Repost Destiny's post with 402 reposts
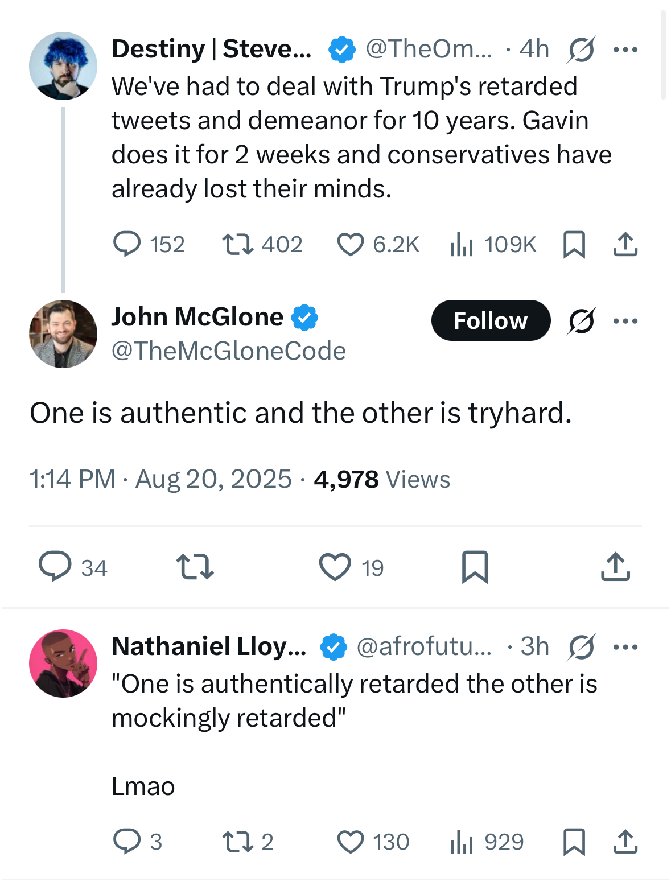The height and width of the screenshot is (886, 671). click(238, 245)
